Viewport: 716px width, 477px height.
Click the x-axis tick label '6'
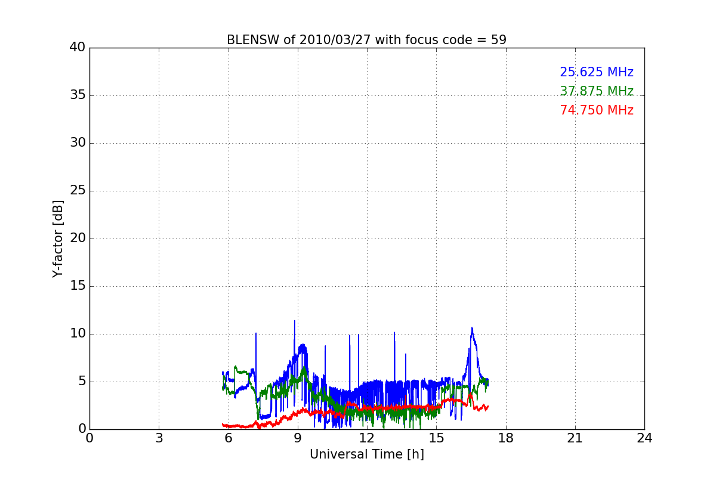[x=228, y=438]
